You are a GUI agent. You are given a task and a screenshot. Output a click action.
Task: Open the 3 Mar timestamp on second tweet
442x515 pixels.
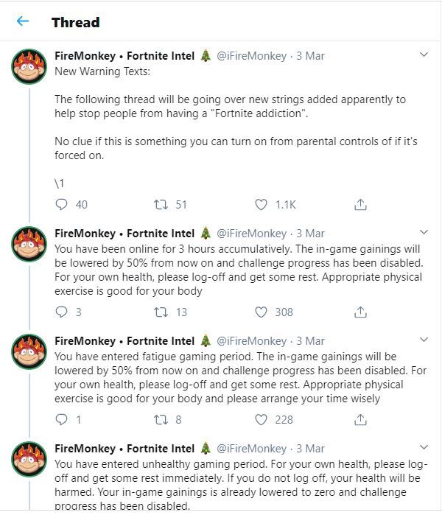310,234
